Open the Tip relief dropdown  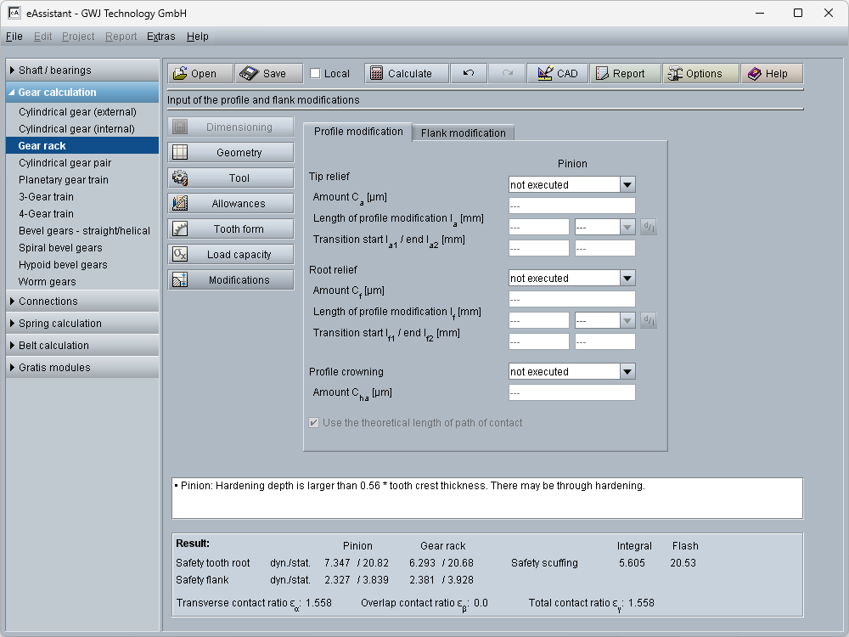click(627, 184)
